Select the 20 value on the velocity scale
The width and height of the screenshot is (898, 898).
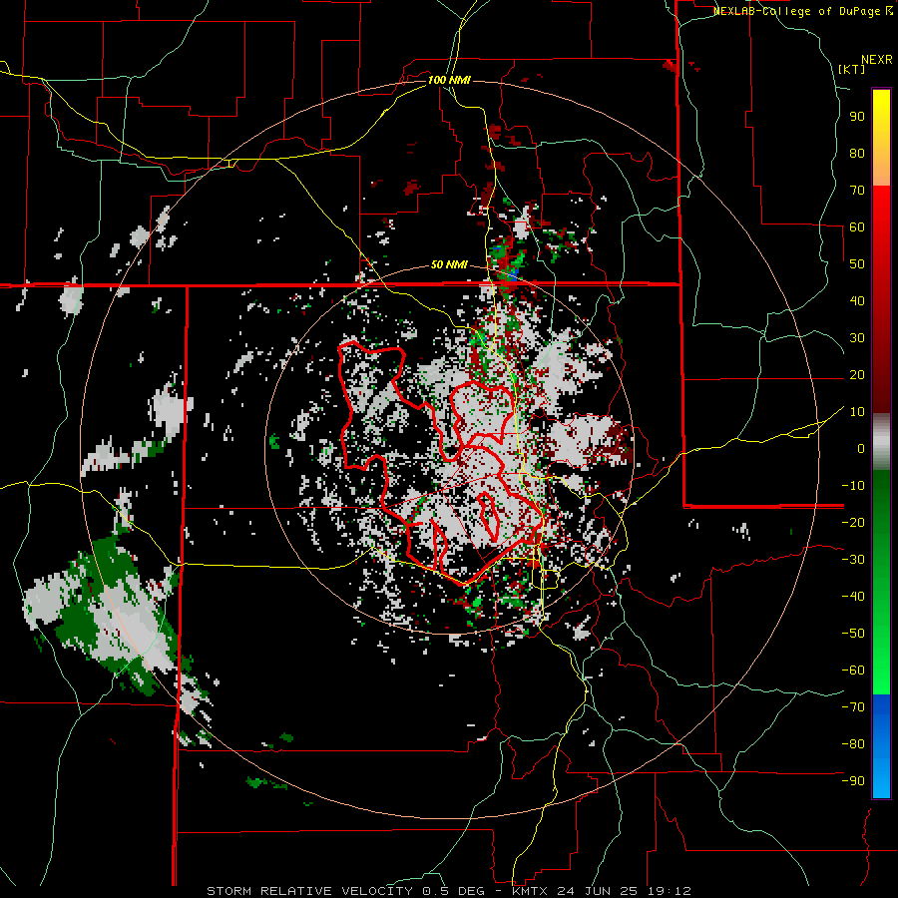click(857, 374)
